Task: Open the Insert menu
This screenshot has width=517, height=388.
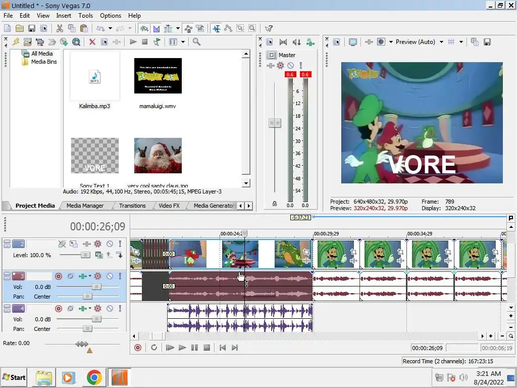Action: (64, 16)
